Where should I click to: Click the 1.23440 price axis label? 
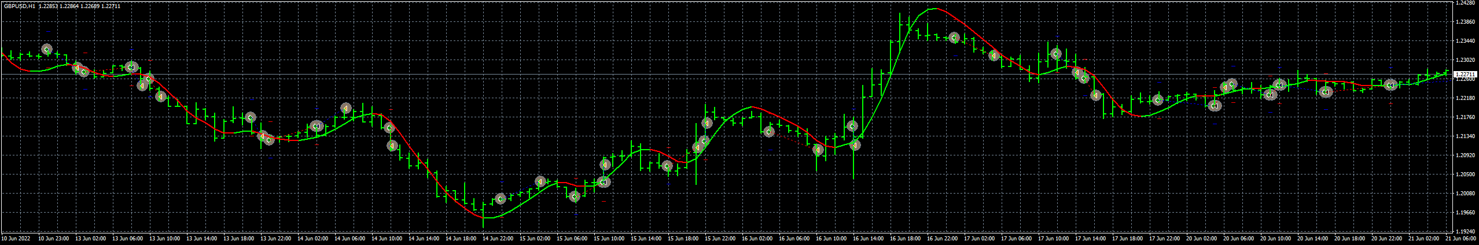pyautogui.click(x=1465, y=42)
